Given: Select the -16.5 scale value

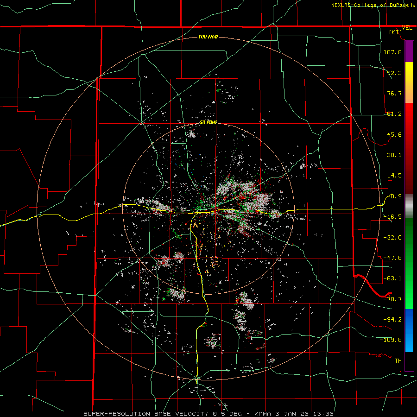Looking at the screenshot, I should pyautogui.click(x=392, y=217).
